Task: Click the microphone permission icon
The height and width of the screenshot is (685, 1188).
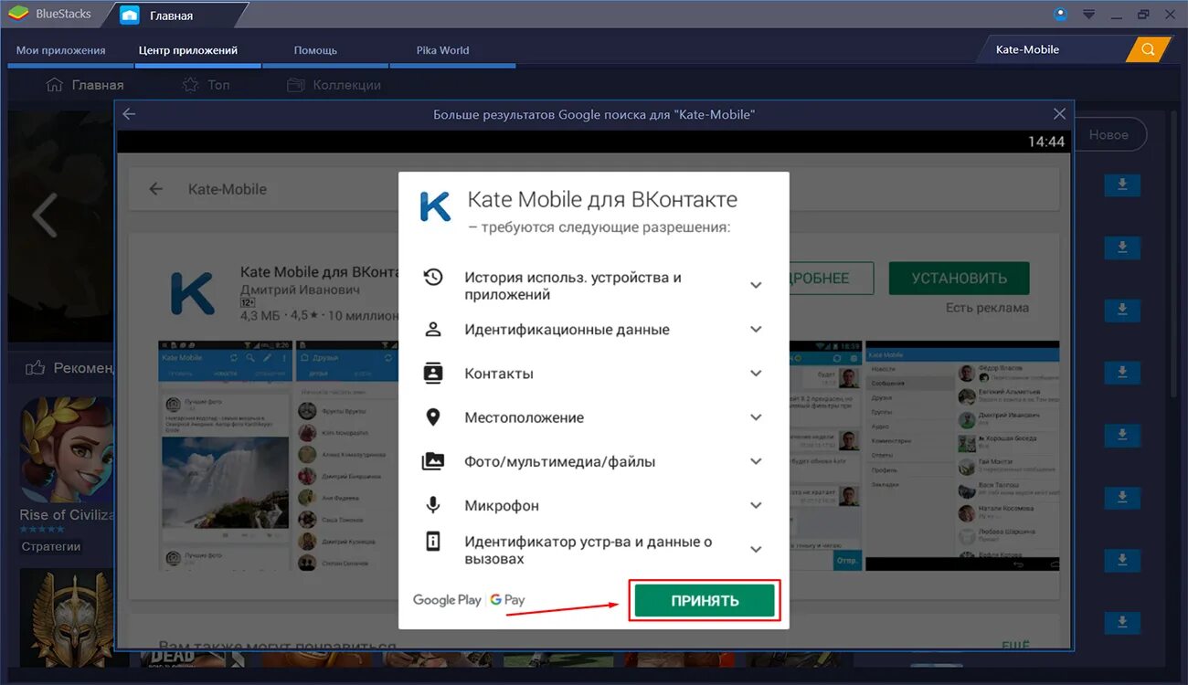Action: coord(433,505)
